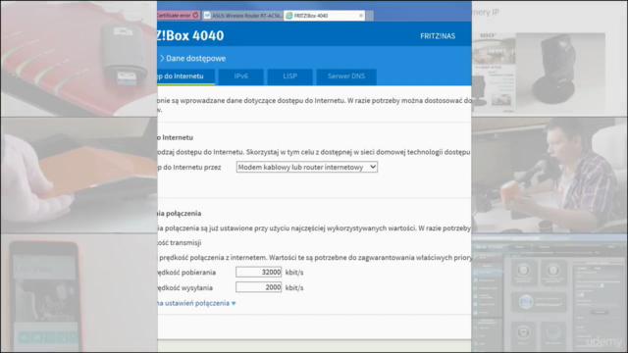
Task: Close the FRITZ!Box 4040 browser tab
Action: [361, 16]
